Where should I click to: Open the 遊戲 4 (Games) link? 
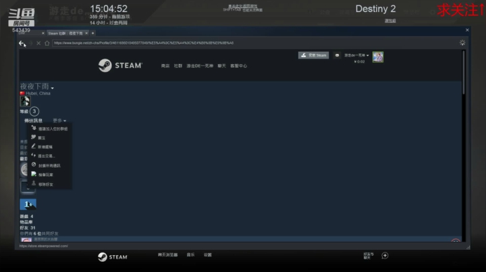click(26, 216)
